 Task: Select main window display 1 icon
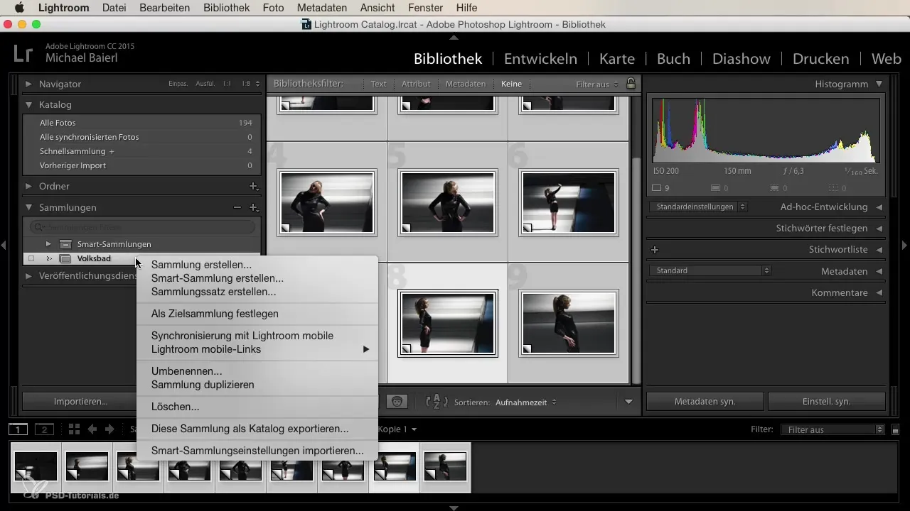[x=18, y=429]
